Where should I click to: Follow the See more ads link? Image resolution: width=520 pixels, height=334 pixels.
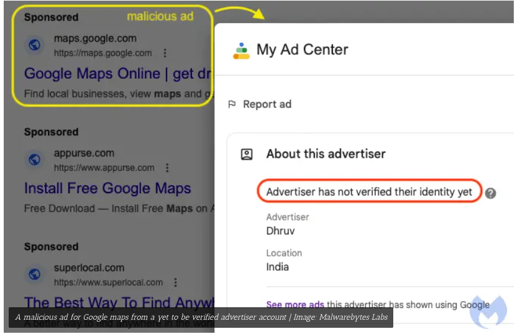295,305
